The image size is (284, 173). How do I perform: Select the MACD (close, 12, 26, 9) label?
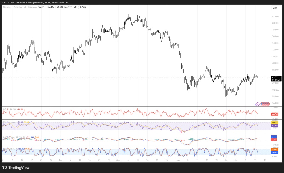pyautogui.click(x=14, y=137)
